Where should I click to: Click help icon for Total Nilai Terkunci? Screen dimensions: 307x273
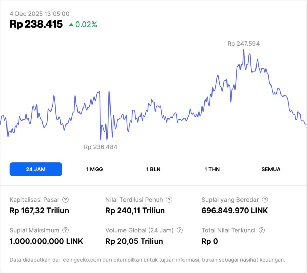pyautogui.click(x=262, y=230)
